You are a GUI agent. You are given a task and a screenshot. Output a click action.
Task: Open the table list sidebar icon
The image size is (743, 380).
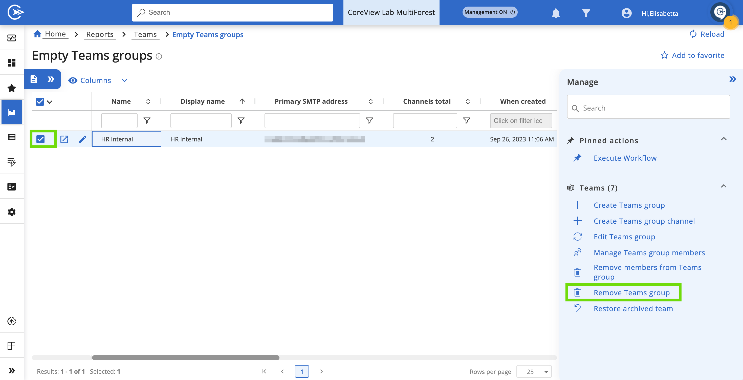click(12, 137)
